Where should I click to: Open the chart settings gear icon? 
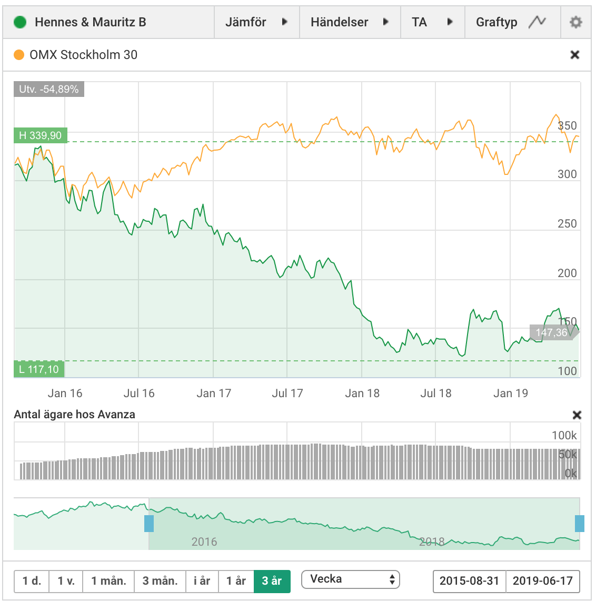575,22
